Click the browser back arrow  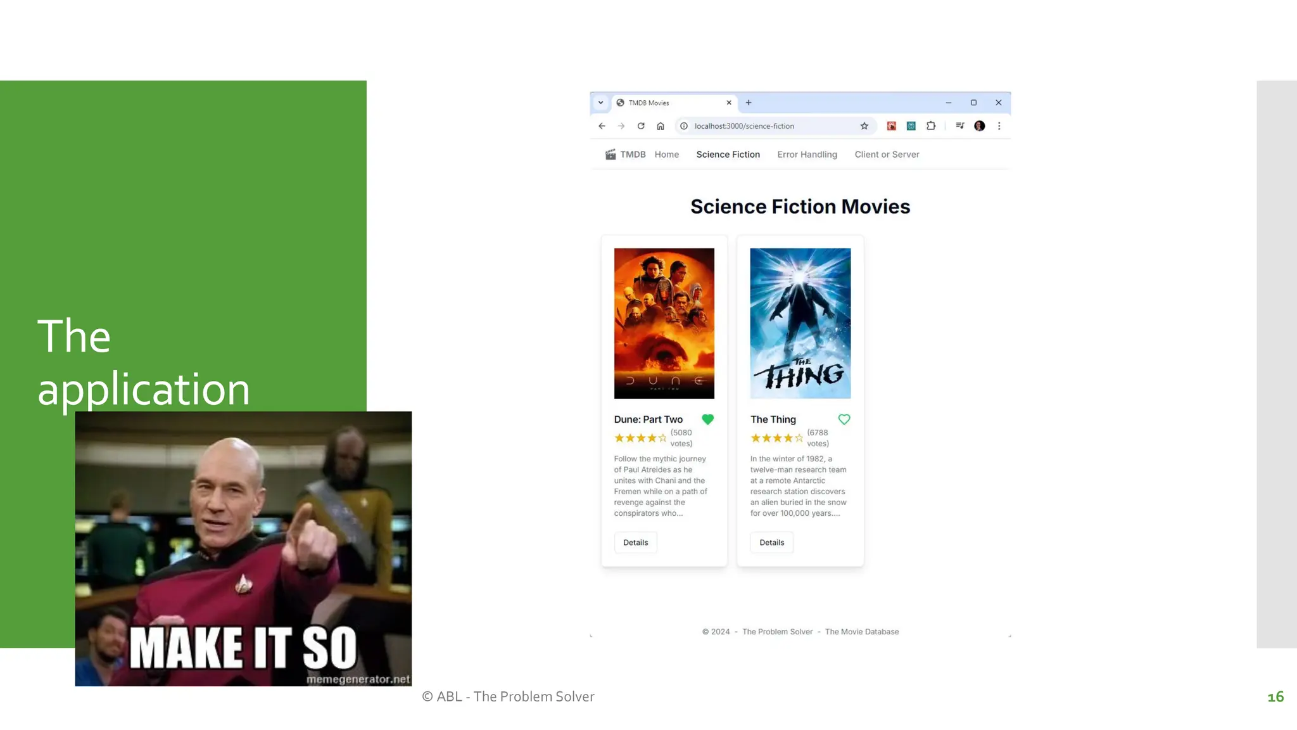pos(602,126)
